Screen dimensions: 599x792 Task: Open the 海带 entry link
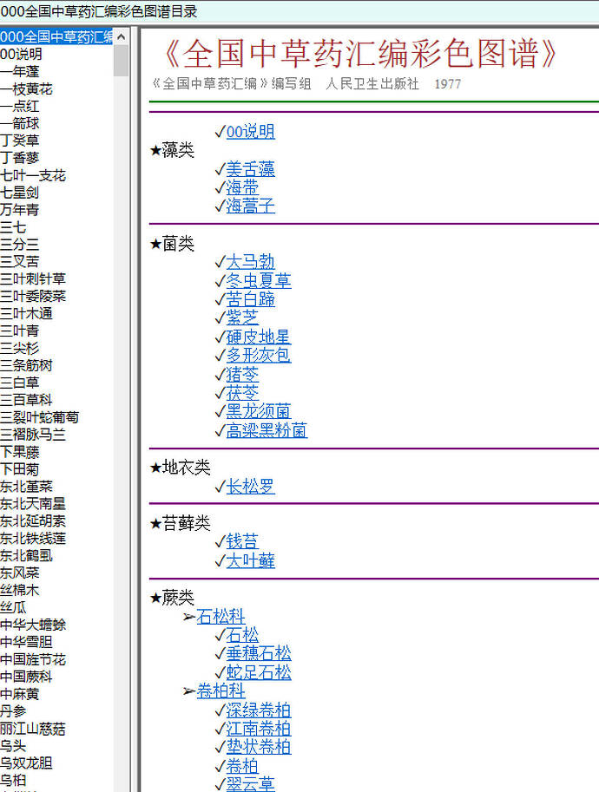[242, 187]
